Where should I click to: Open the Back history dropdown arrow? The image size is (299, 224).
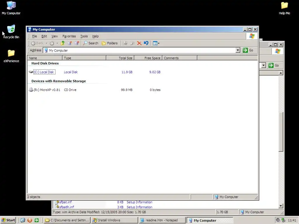pyautogui.click(x=46, y=43)
